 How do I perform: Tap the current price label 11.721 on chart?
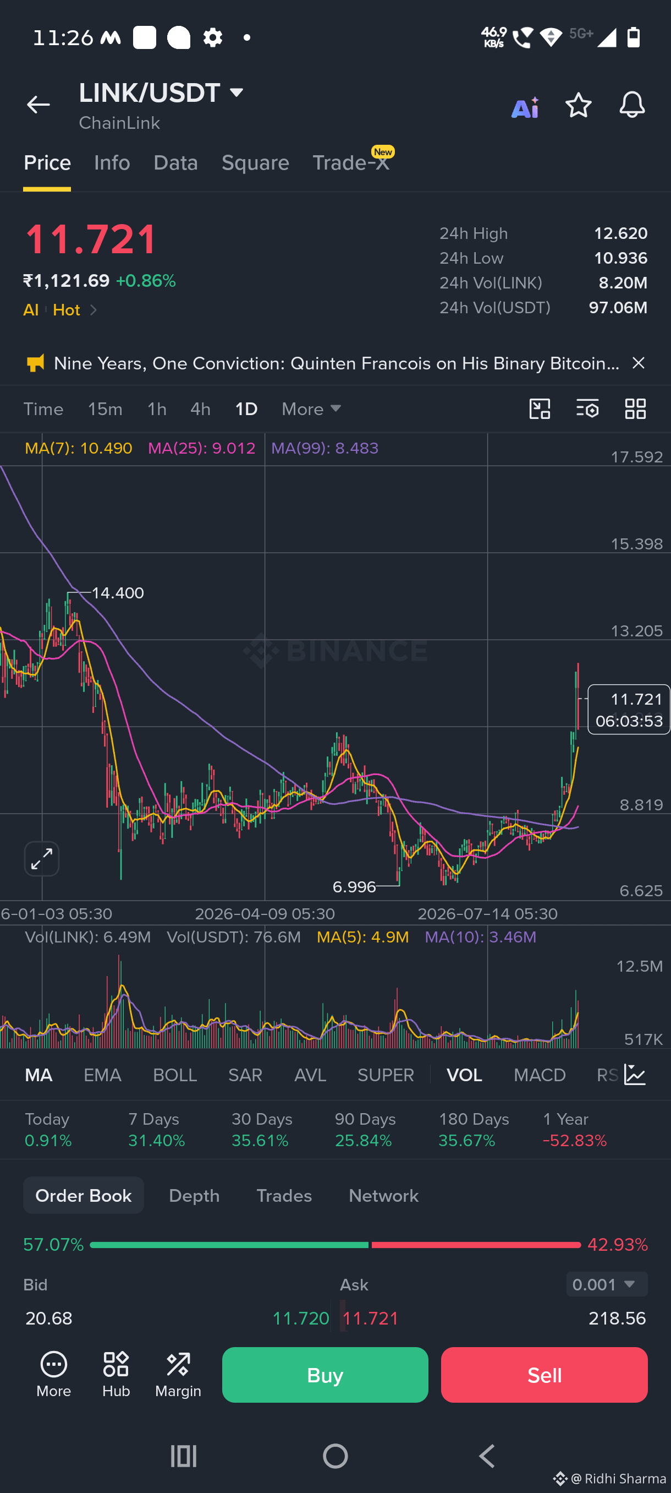629,710
